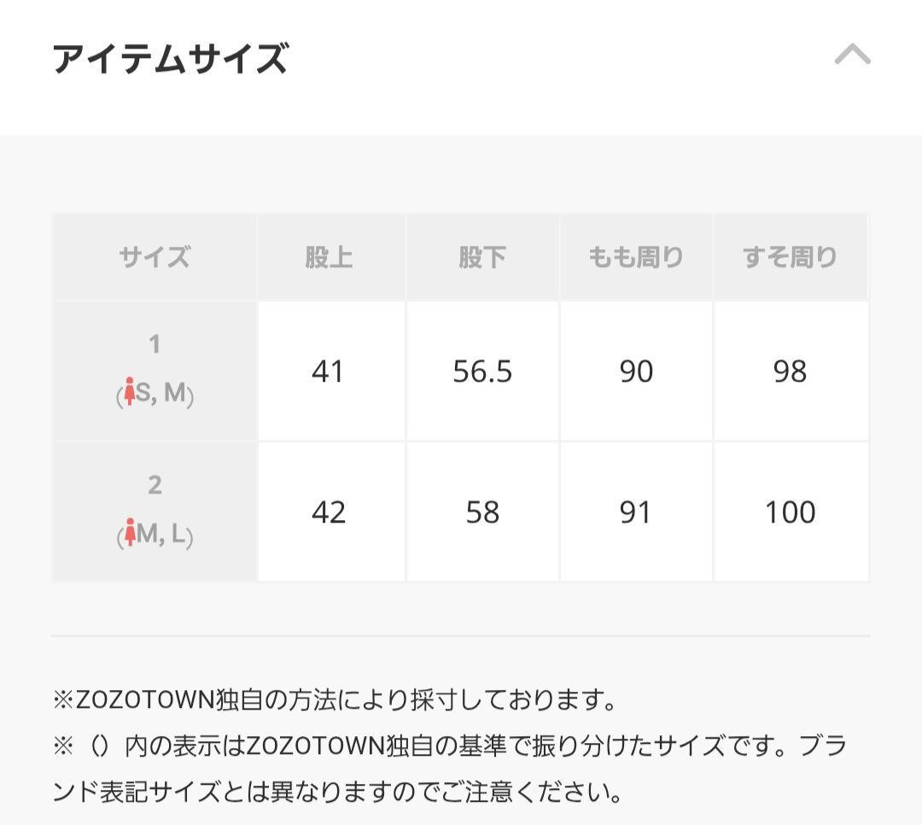
Task: Click the 100 hem width cell
Action: coord(790,512)
